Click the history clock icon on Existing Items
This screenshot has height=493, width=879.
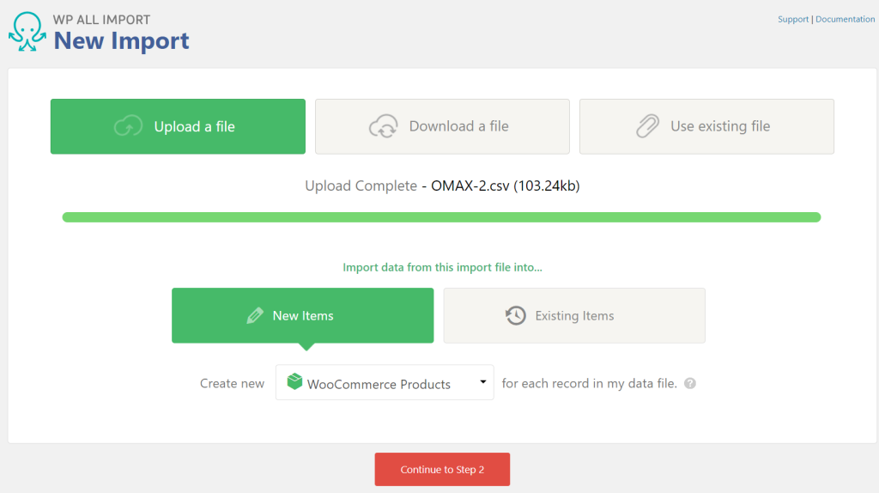[515, 316]
